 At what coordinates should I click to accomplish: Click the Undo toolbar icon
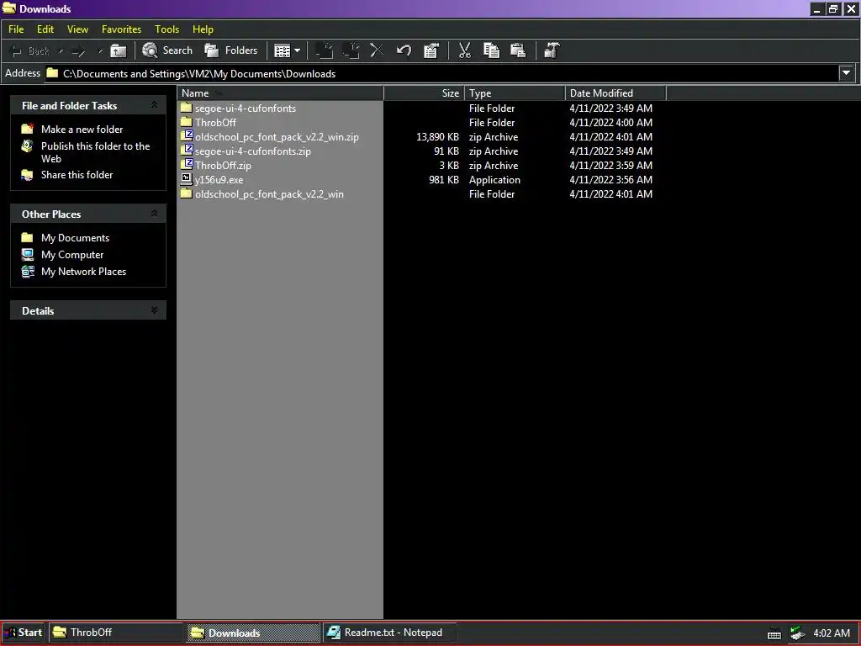click(404, 50)
